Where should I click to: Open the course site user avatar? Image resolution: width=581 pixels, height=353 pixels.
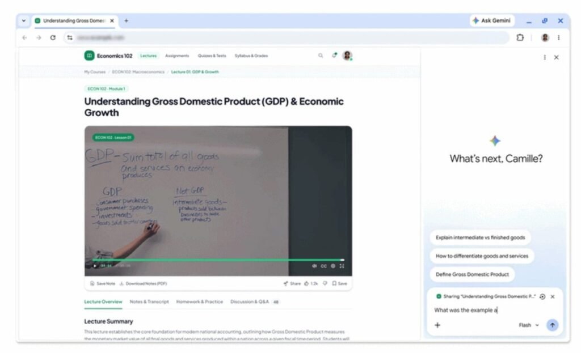coord(347,56)
